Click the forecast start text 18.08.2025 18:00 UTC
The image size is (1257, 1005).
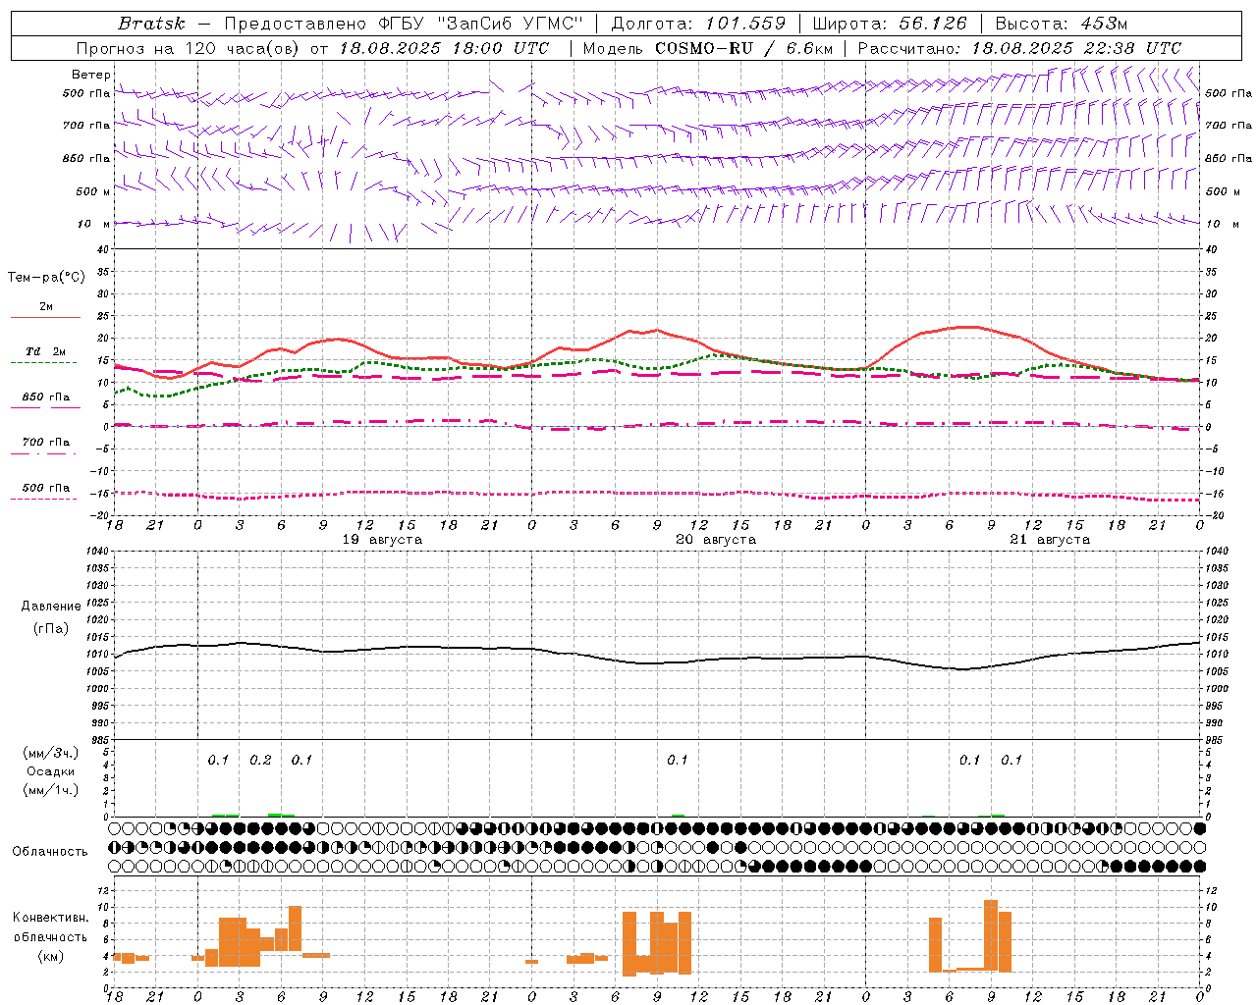pos(444,48)
